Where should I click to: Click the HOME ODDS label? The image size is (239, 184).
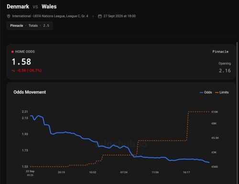(25, 52)
